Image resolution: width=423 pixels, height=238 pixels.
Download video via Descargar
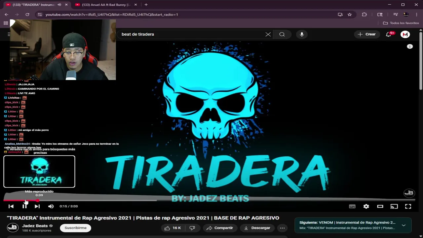257,228
